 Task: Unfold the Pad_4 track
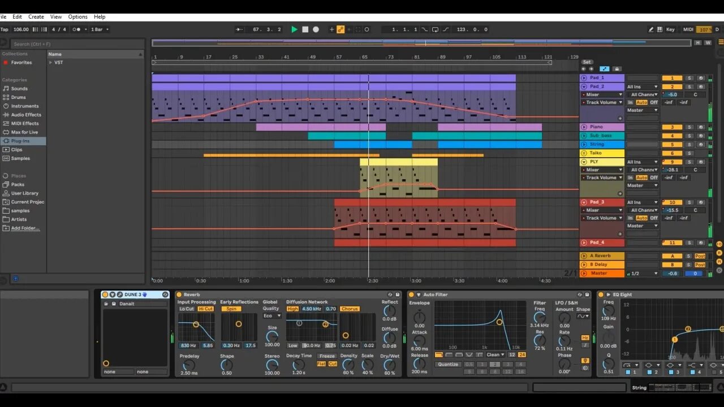(584, 243)
